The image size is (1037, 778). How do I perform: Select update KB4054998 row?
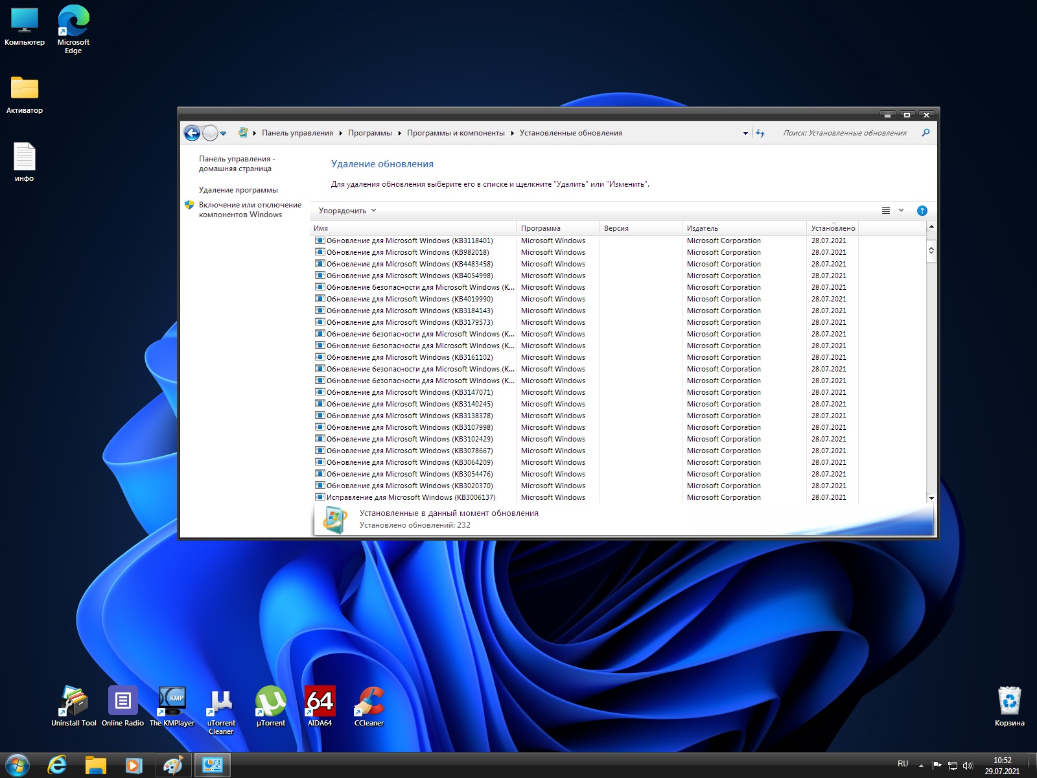coord(586,276)
